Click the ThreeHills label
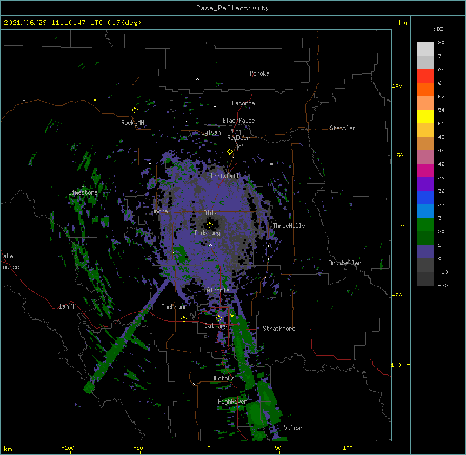The height and width of the screenshot is (455, 466). [x=289, y=226]
